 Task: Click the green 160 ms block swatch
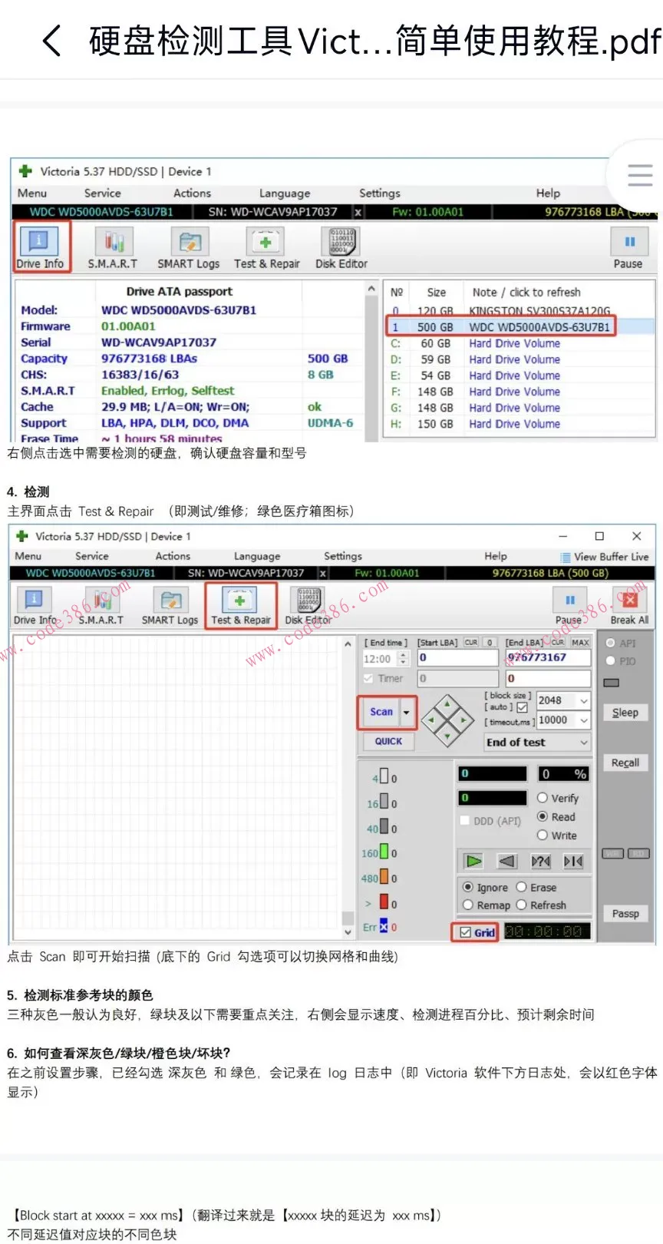pyautogui.click(x=385, y=852)
